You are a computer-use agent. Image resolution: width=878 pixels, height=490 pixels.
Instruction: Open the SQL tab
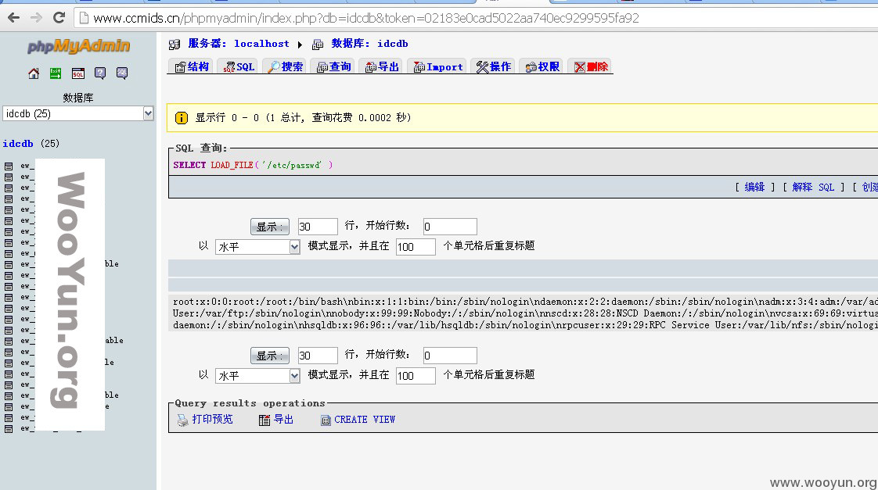coord(239,66)
